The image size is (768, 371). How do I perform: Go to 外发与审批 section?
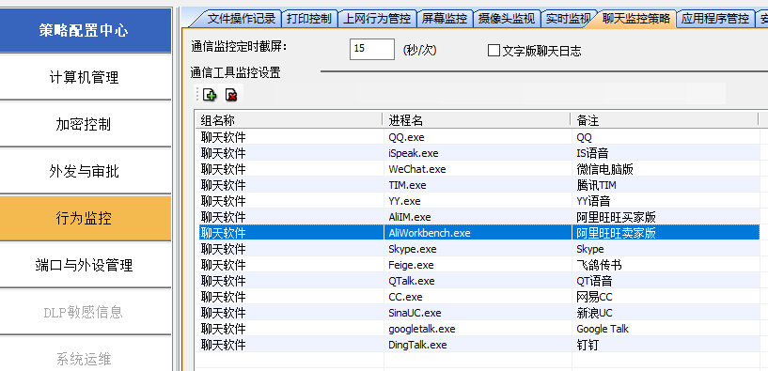(85, 171)
